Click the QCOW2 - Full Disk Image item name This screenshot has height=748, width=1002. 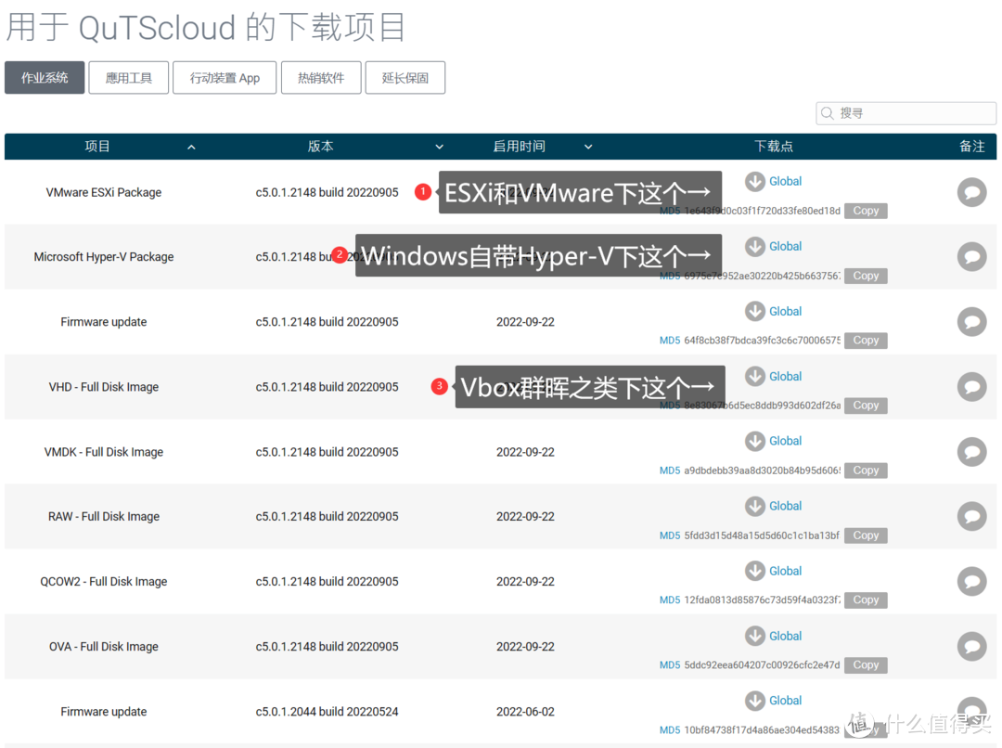[104, 582]
